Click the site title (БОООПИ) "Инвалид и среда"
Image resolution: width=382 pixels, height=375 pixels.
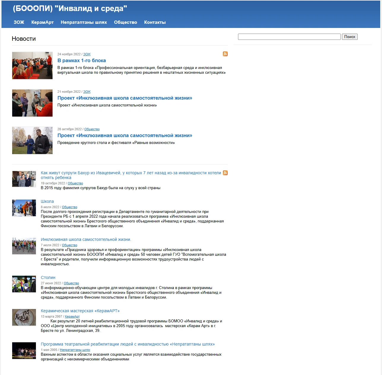(x=70, y=8)
